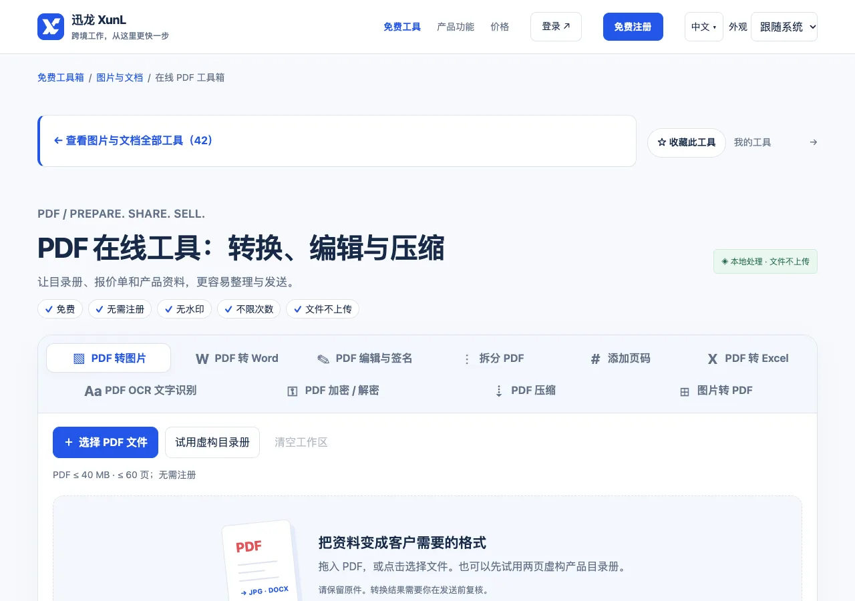
Task: Switch to the 图片转 PDF tab
Action: (715, 391)
